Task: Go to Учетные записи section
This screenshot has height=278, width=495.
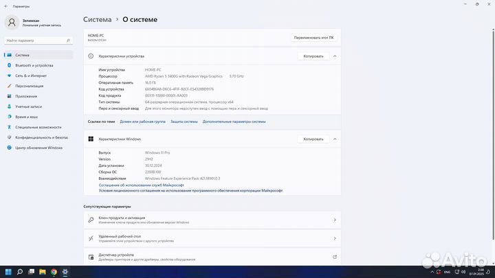Action: coord(28,106)
